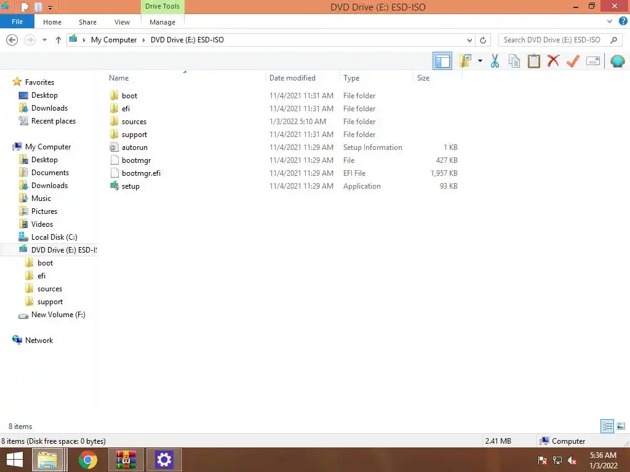Open recent locations dropdown arrow
Viewport: 630px width, 472px height.
pos(44,40)
